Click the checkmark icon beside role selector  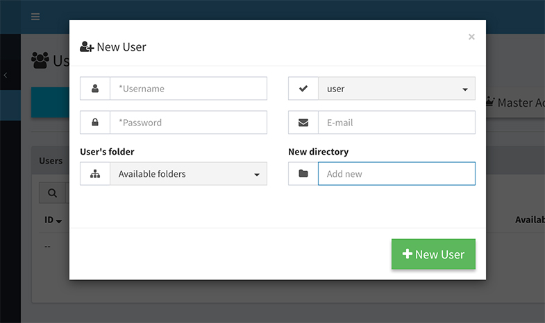click(x=303, y=89)
